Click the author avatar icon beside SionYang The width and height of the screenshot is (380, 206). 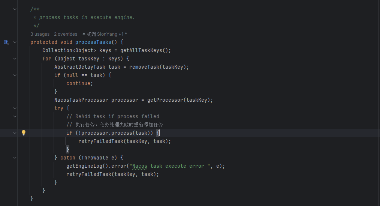point(84,34)
